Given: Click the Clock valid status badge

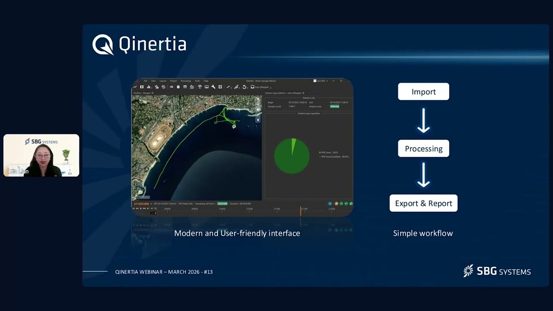Looking at the screenshot, I should click(222, 203).
